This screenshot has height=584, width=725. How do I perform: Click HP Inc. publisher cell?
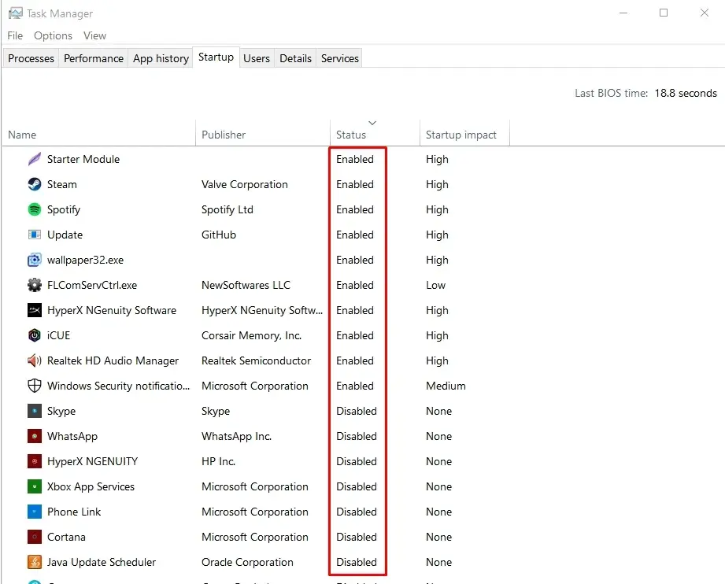pos(218,461)
